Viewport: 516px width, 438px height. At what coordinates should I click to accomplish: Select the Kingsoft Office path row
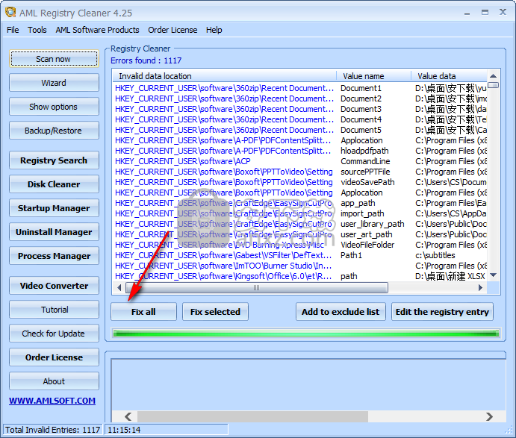(x=300, y=276)
